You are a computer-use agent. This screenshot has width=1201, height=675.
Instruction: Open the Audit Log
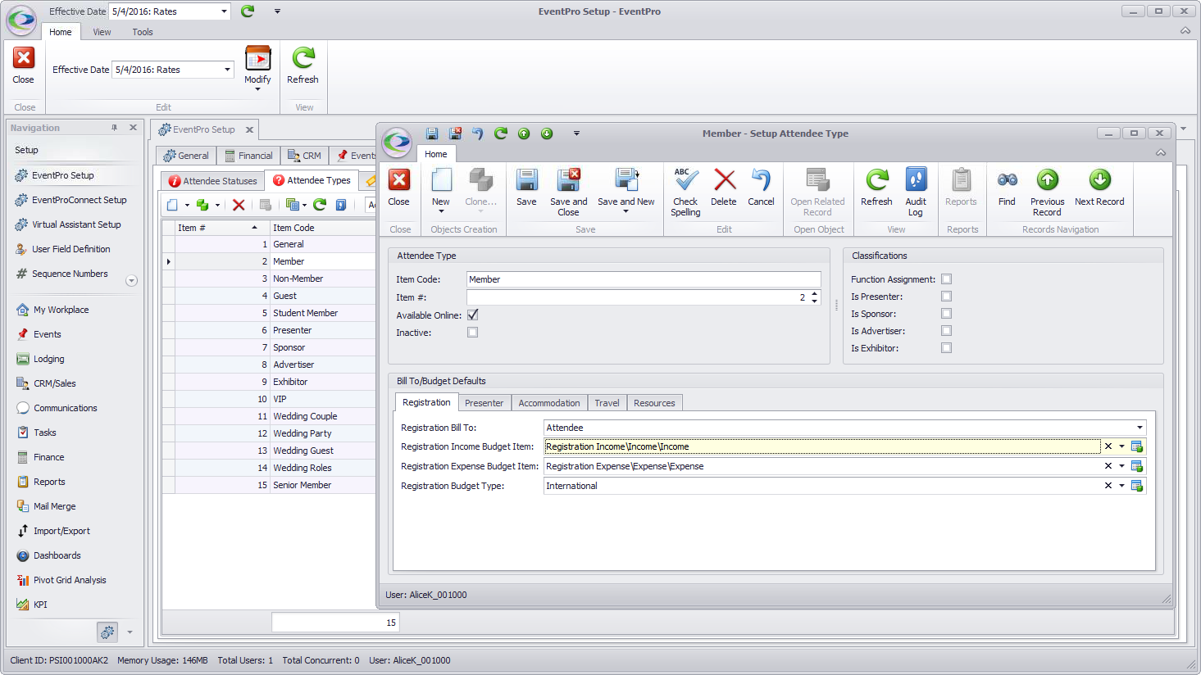pyautogui.click(x=916, y=180)
